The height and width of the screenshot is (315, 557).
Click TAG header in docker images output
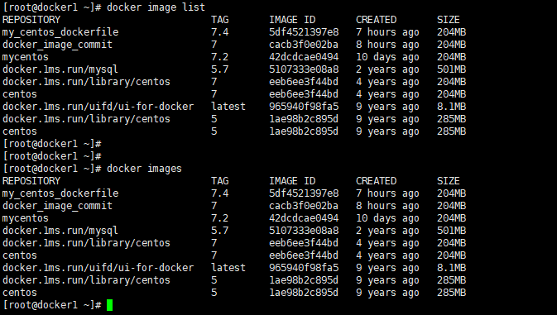(x=220, y=181)
